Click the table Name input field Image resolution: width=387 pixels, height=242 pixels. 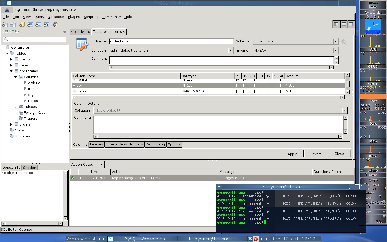click(x=171, y=41)
